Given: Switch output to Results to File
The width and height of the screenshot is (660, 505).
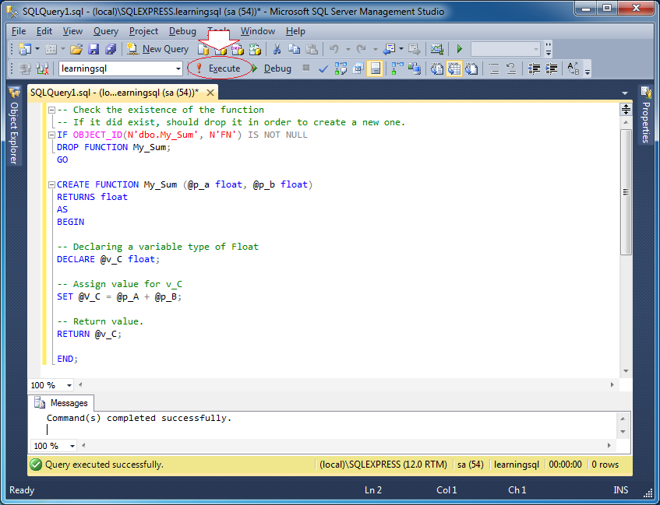Looking at the screenshot, I should click(471, 68).
